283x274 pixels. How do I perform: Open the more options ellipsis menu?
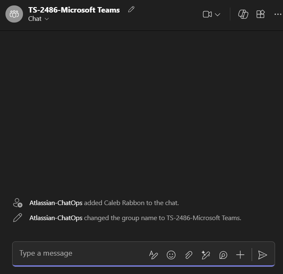(278, 14)
